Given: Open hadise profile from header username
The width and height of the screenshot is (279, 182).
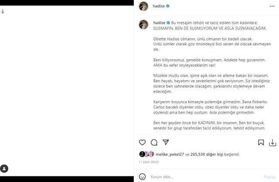Looking at the screenshot, I should 159,6.
